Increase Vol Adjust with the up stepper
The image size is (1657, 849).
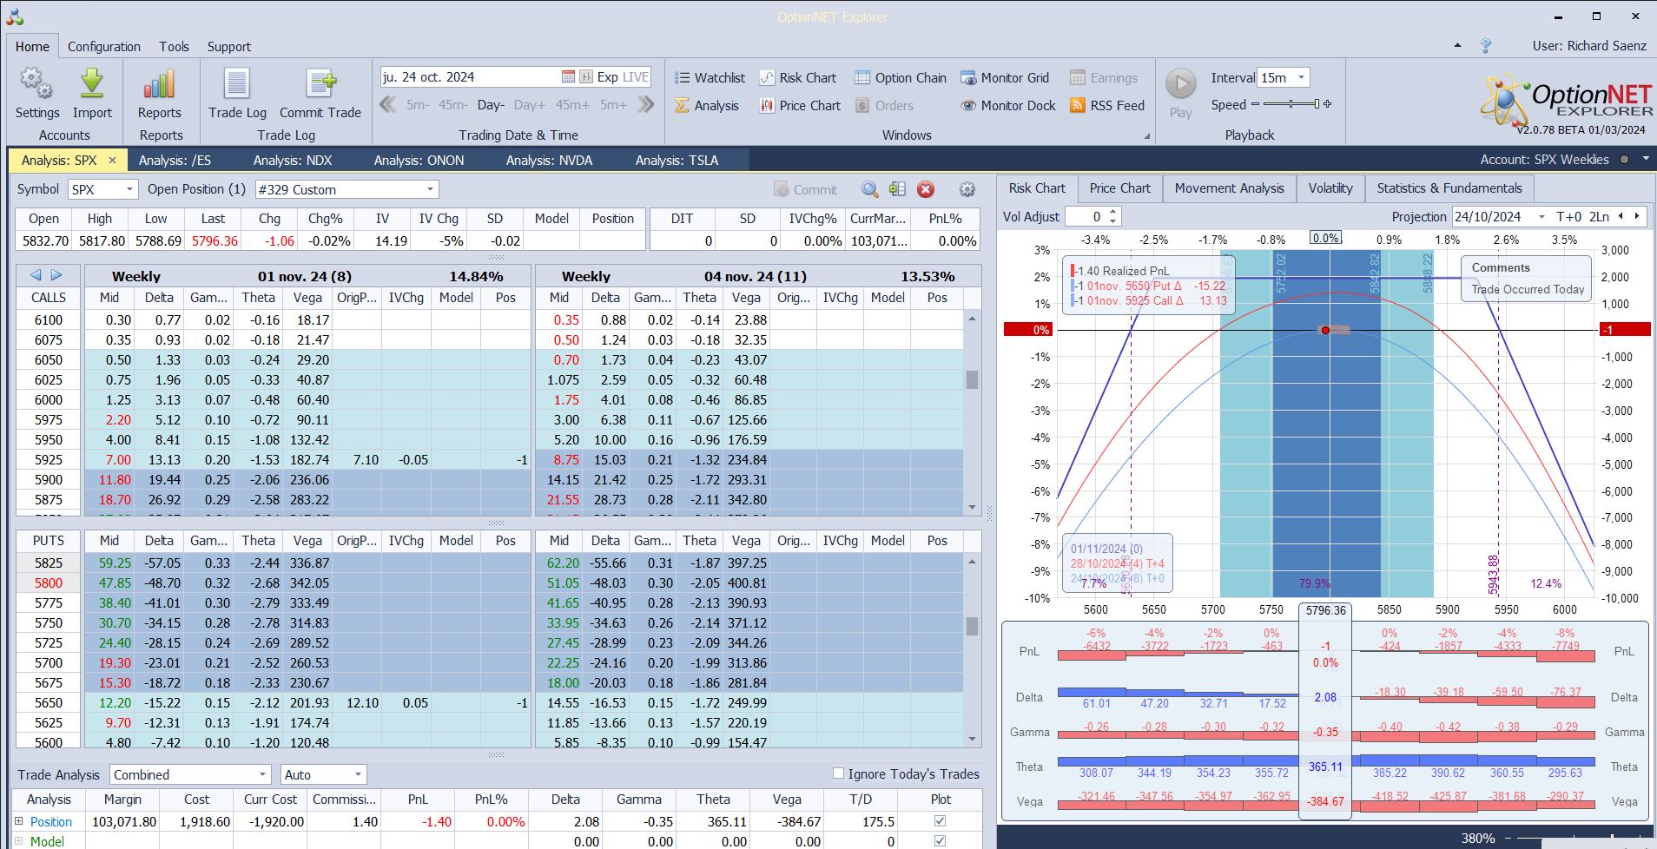(x=1113, y=212)
